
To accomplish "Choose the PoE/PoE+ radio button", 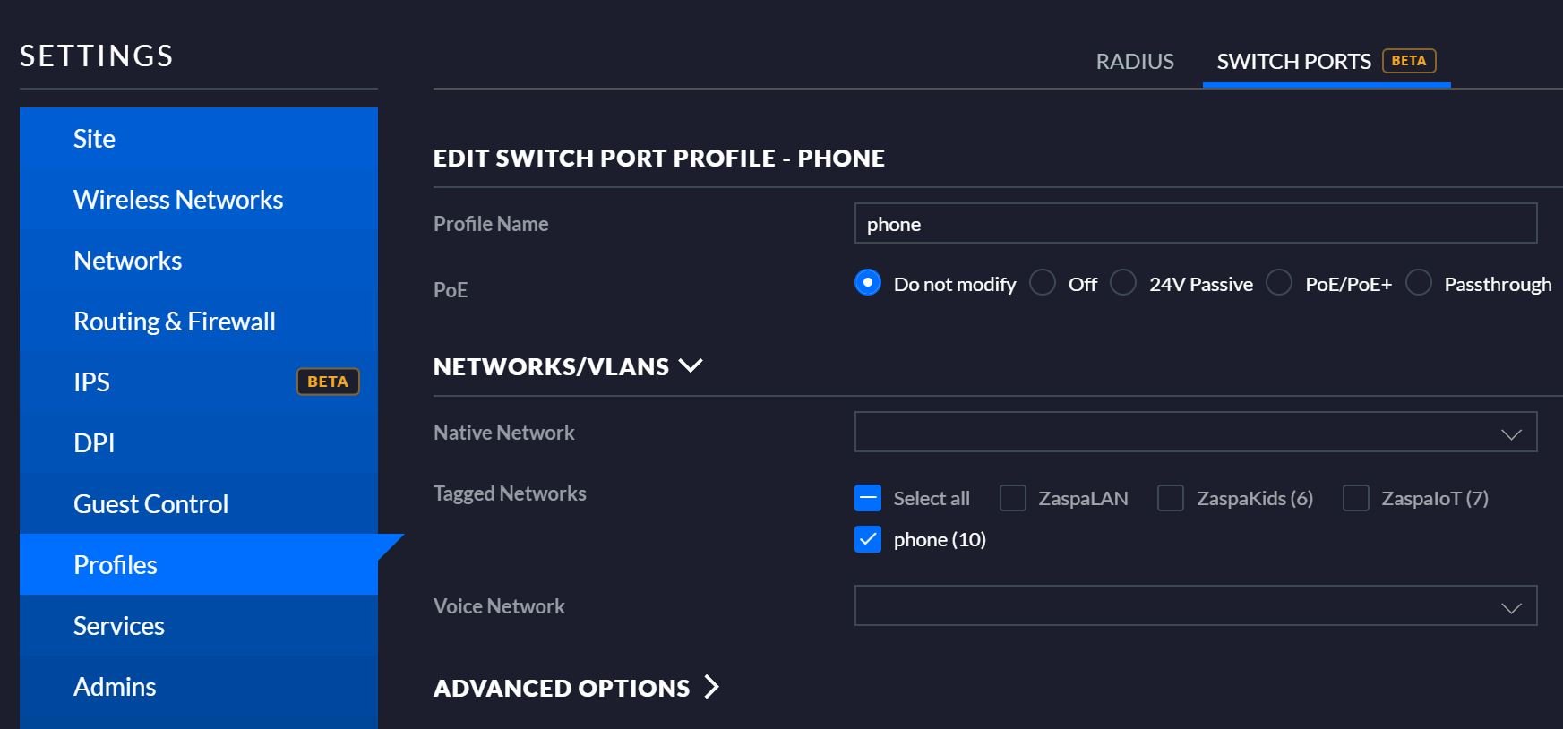I will (x=1279, y=283).
